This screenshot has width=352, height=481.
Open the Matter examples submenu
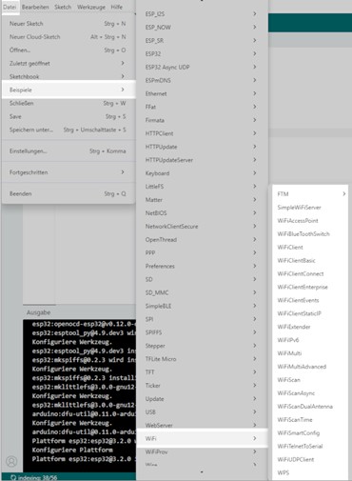(202, 200)
